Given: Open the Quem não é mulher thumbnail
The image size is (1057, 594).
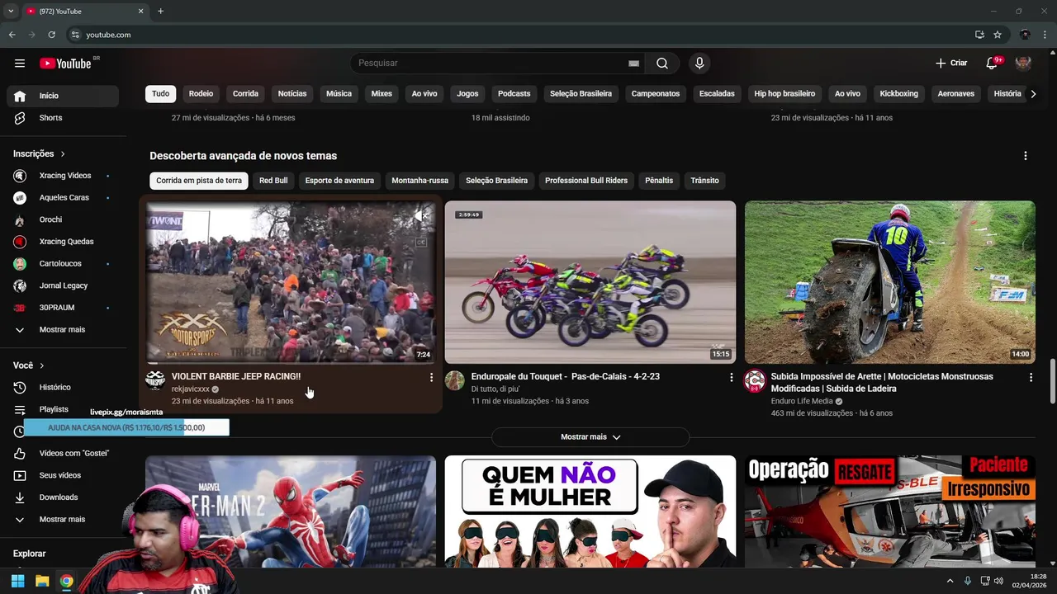Looking at the screenshot, I should 590,511.
